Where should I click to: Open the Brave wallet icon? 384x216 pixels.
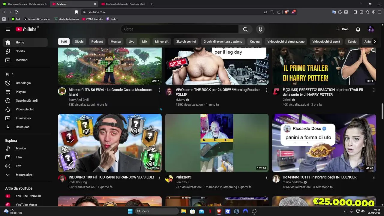(361, 12)
